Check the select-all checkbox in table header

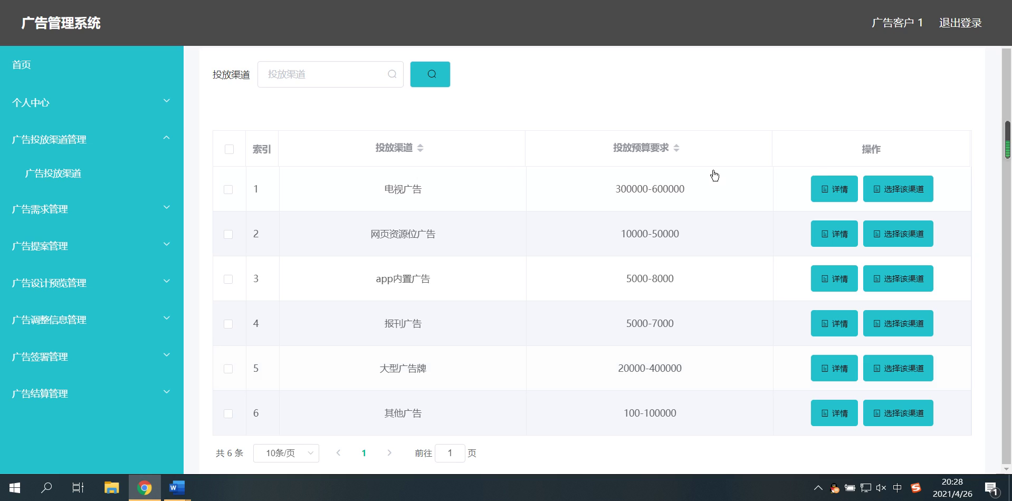(x=229, y=149)
